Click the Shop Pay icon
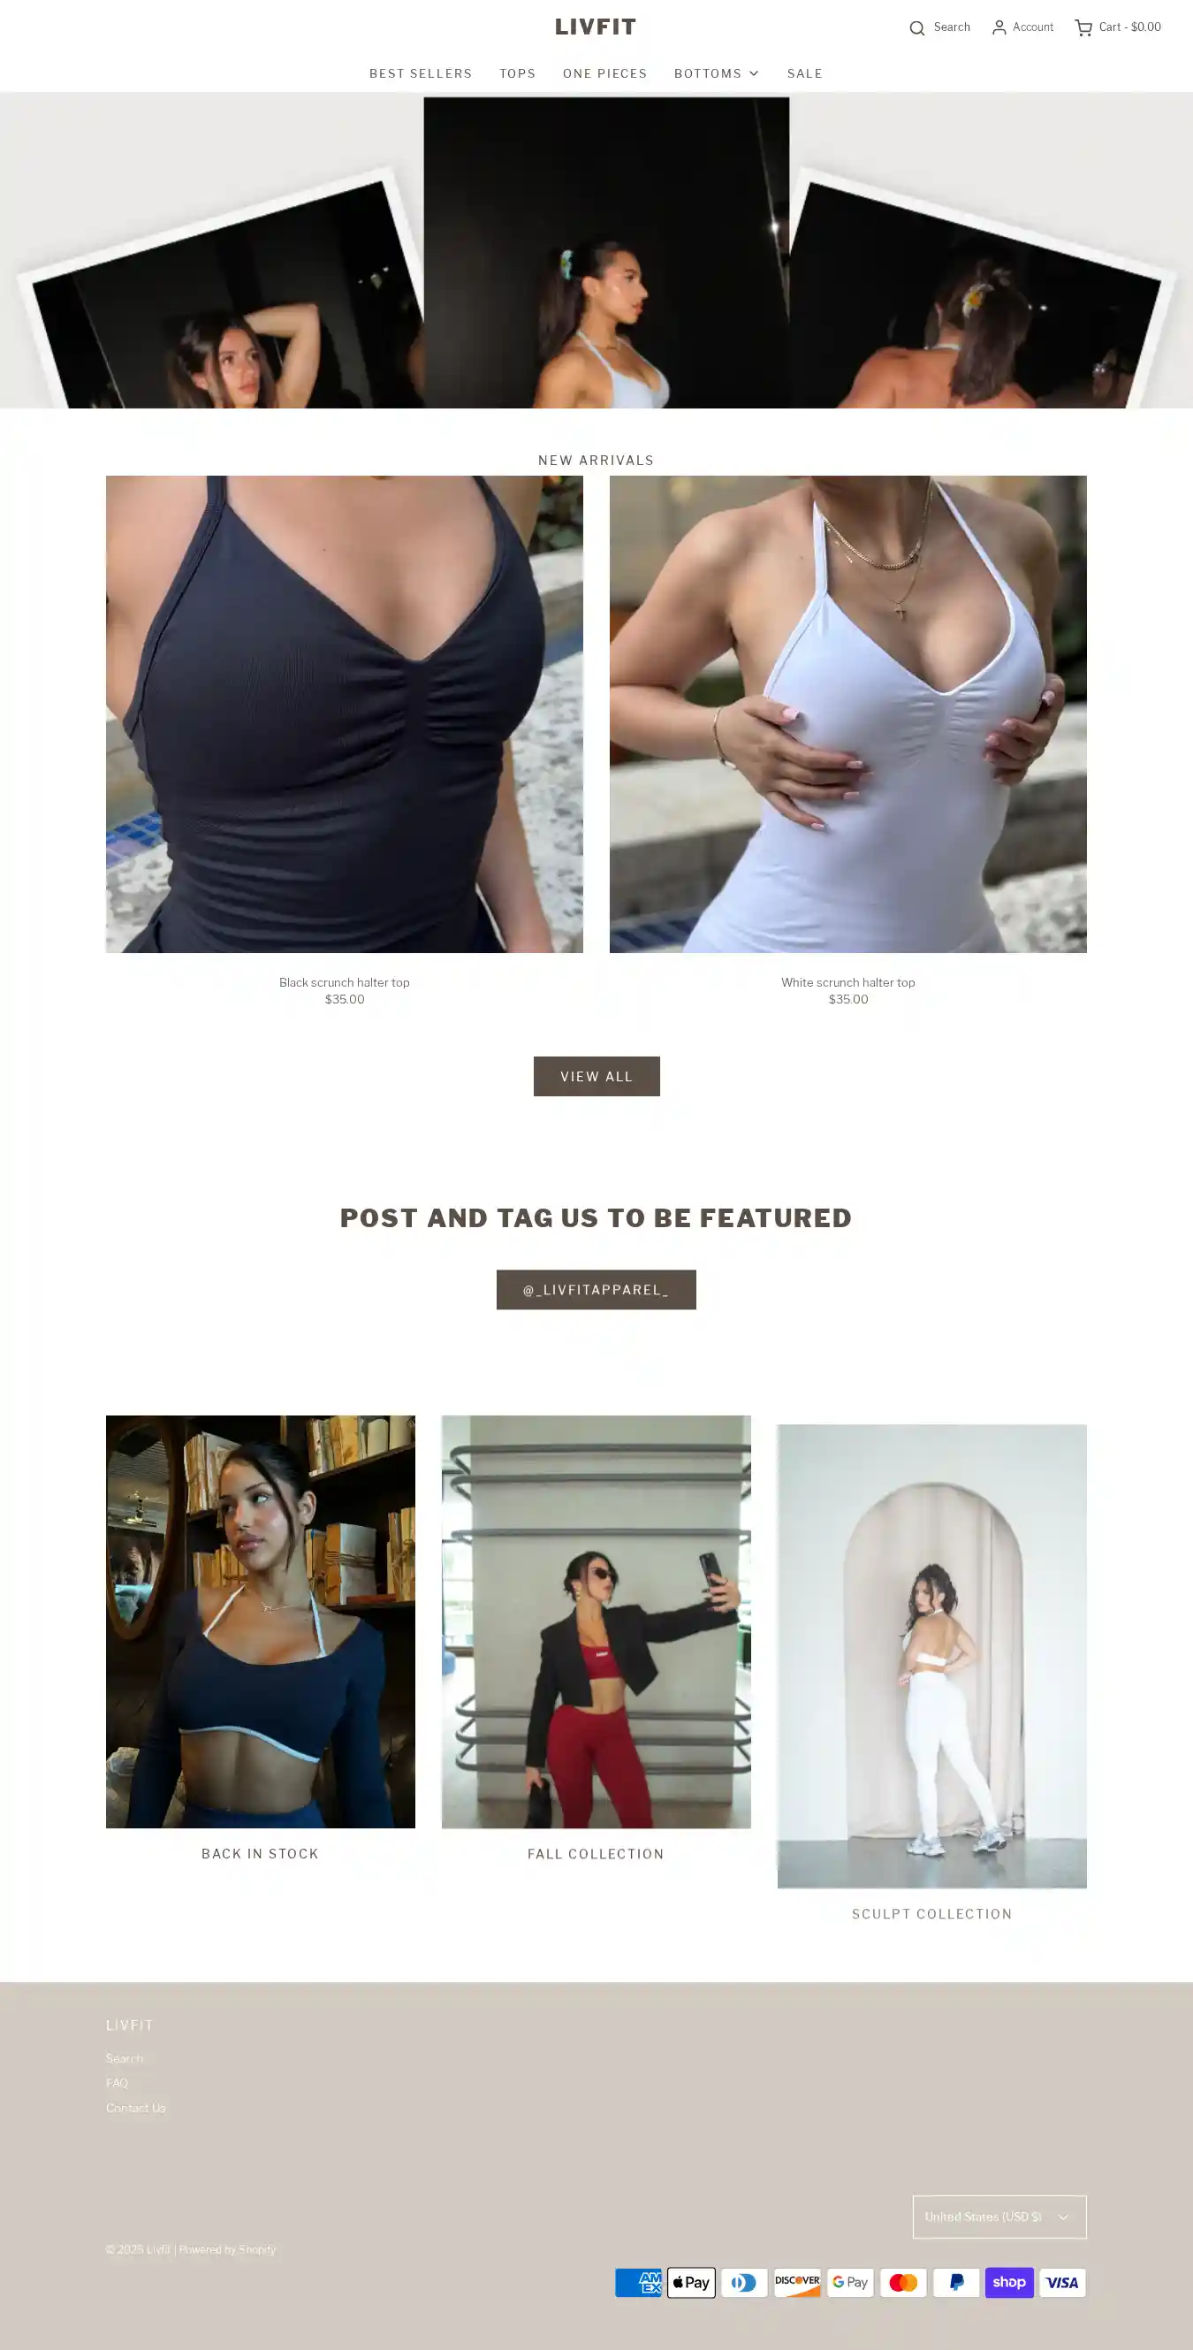Screen dimensions: 1193x2350 [1009, 2282]
